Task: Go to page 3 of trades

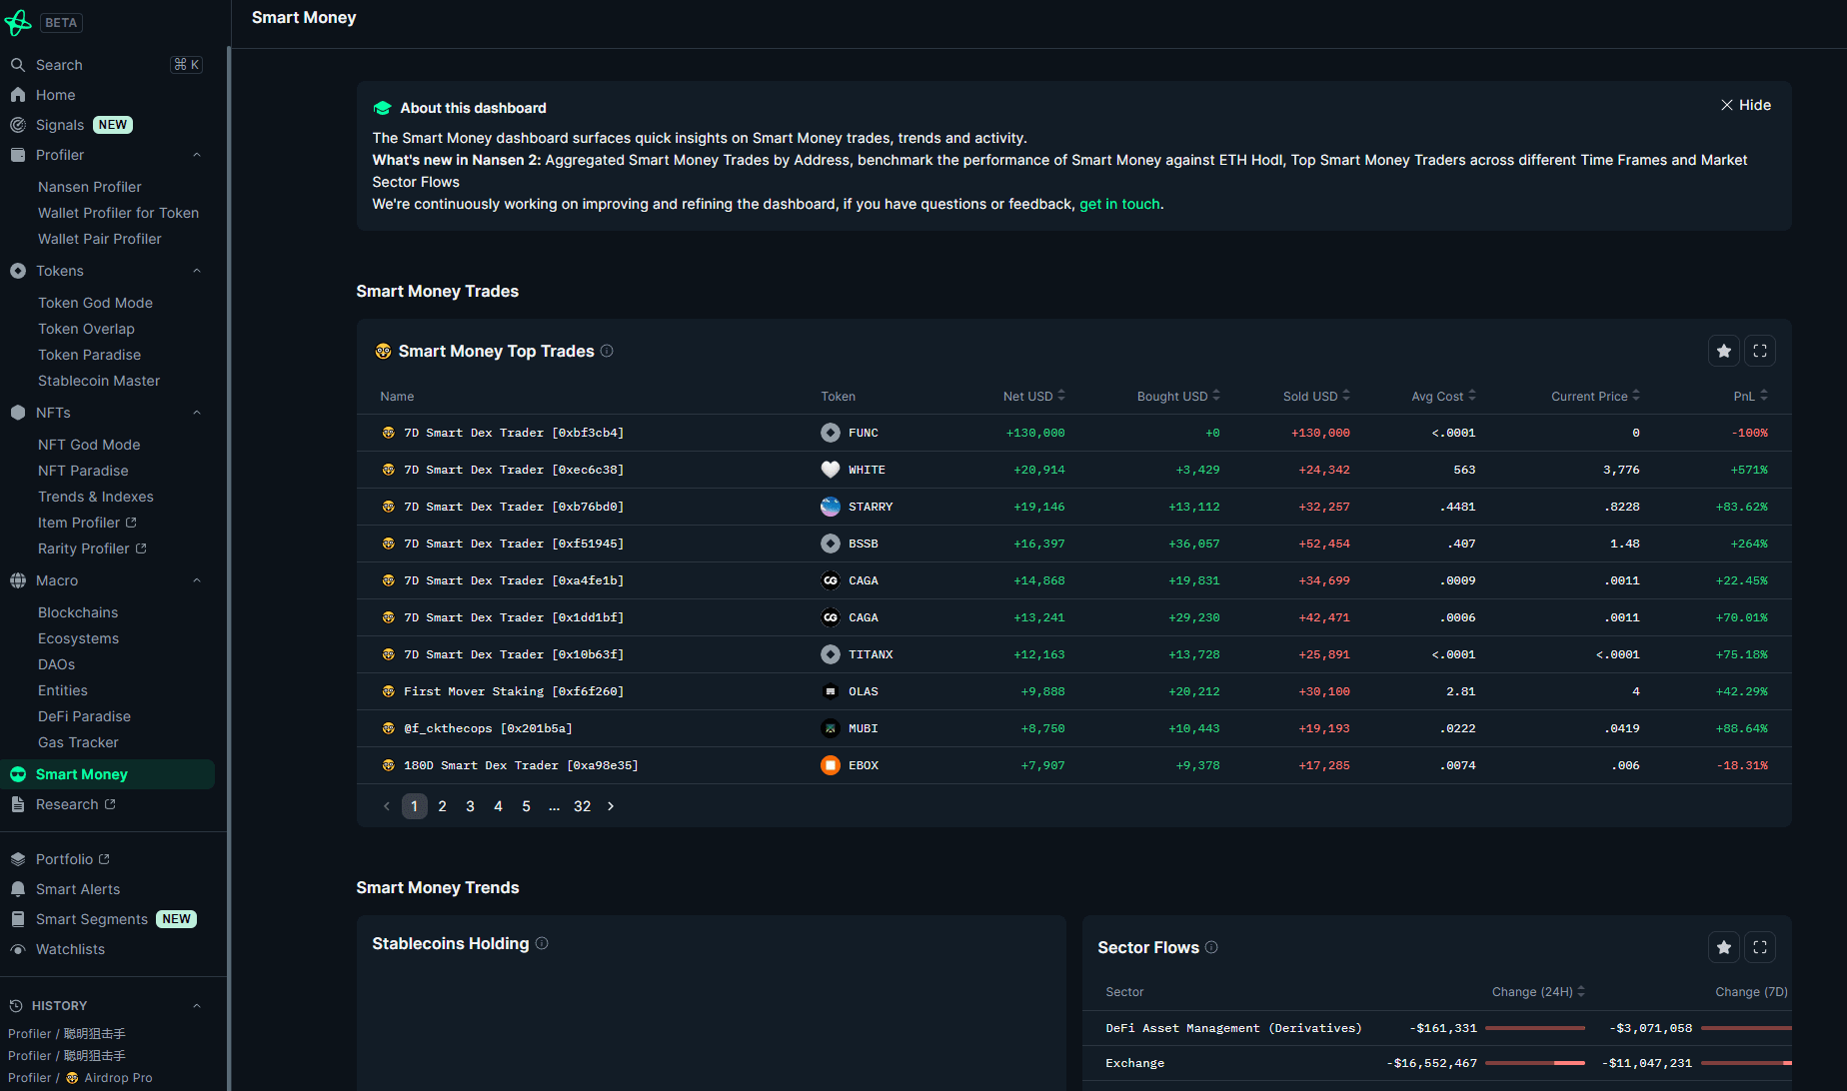Action: tap(470, 806)
